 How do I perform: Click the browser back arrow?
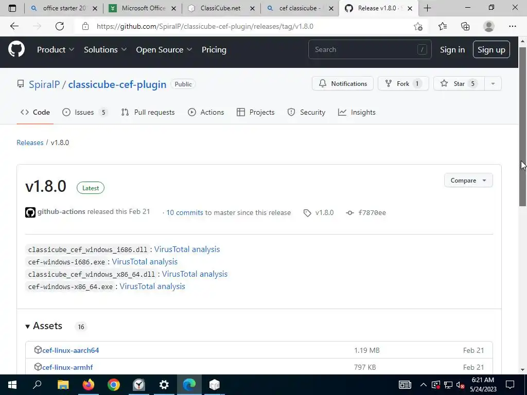tap(14, 26)
